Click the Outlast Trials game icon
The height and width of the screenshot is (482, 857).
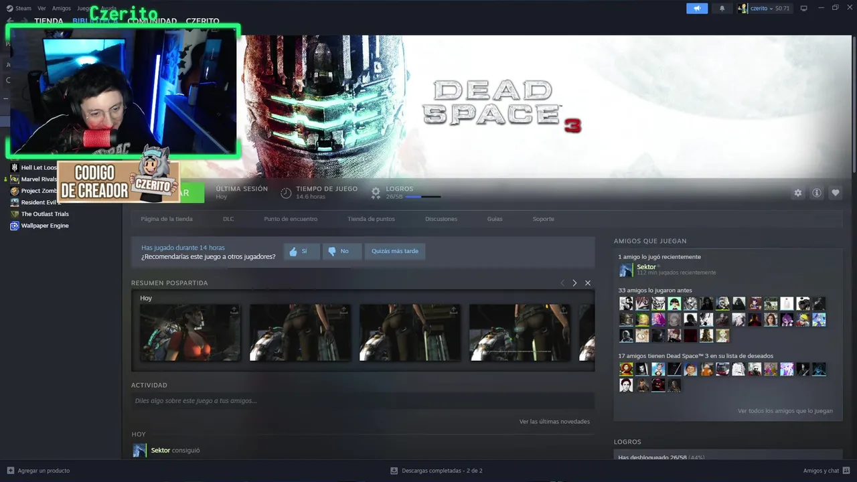pos(15,214)
